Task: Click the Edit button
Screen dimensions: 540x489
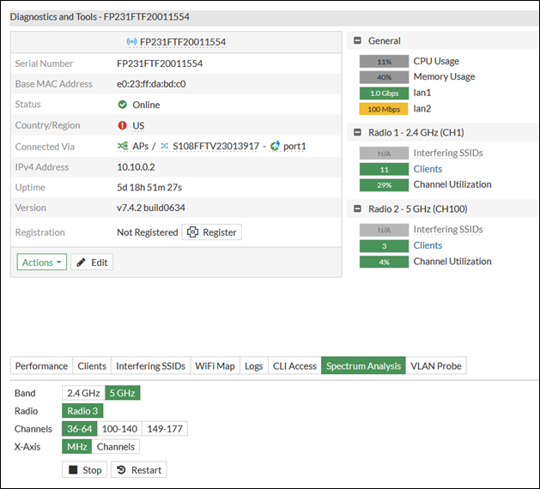Action: coord(92,263)
